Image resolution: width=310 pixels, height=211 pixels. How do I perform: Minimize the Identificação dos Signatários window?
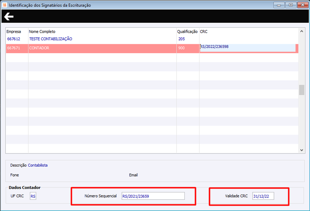279,5
